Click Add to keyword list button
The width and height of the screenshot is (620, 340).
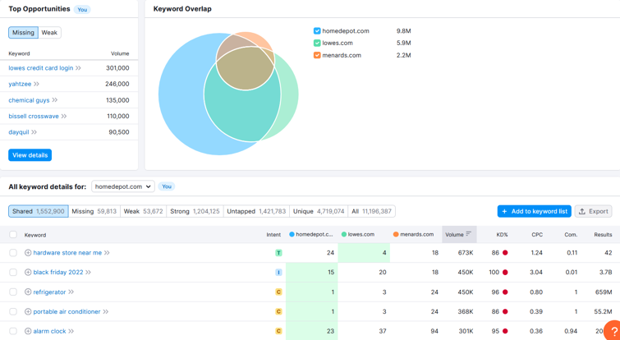pyautogui.click(x=535, y=212)
